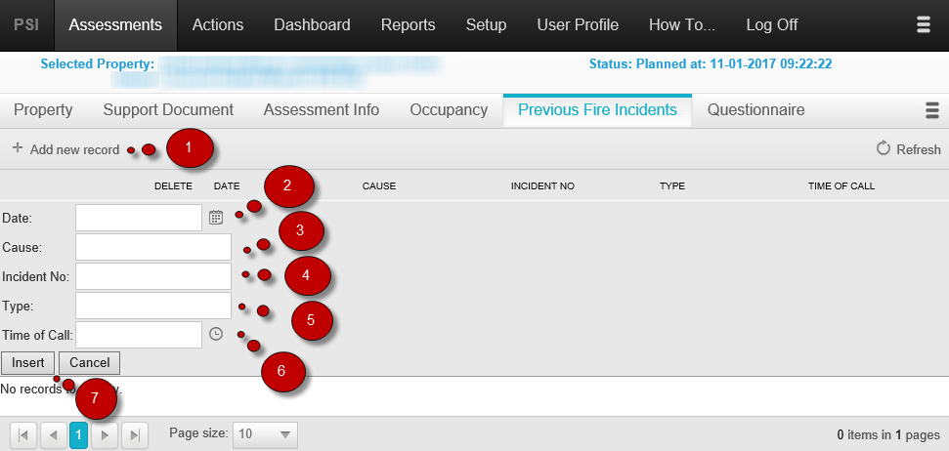Click the Refresh icon button
The image size is (949, 451).
(x=884, y=148)
